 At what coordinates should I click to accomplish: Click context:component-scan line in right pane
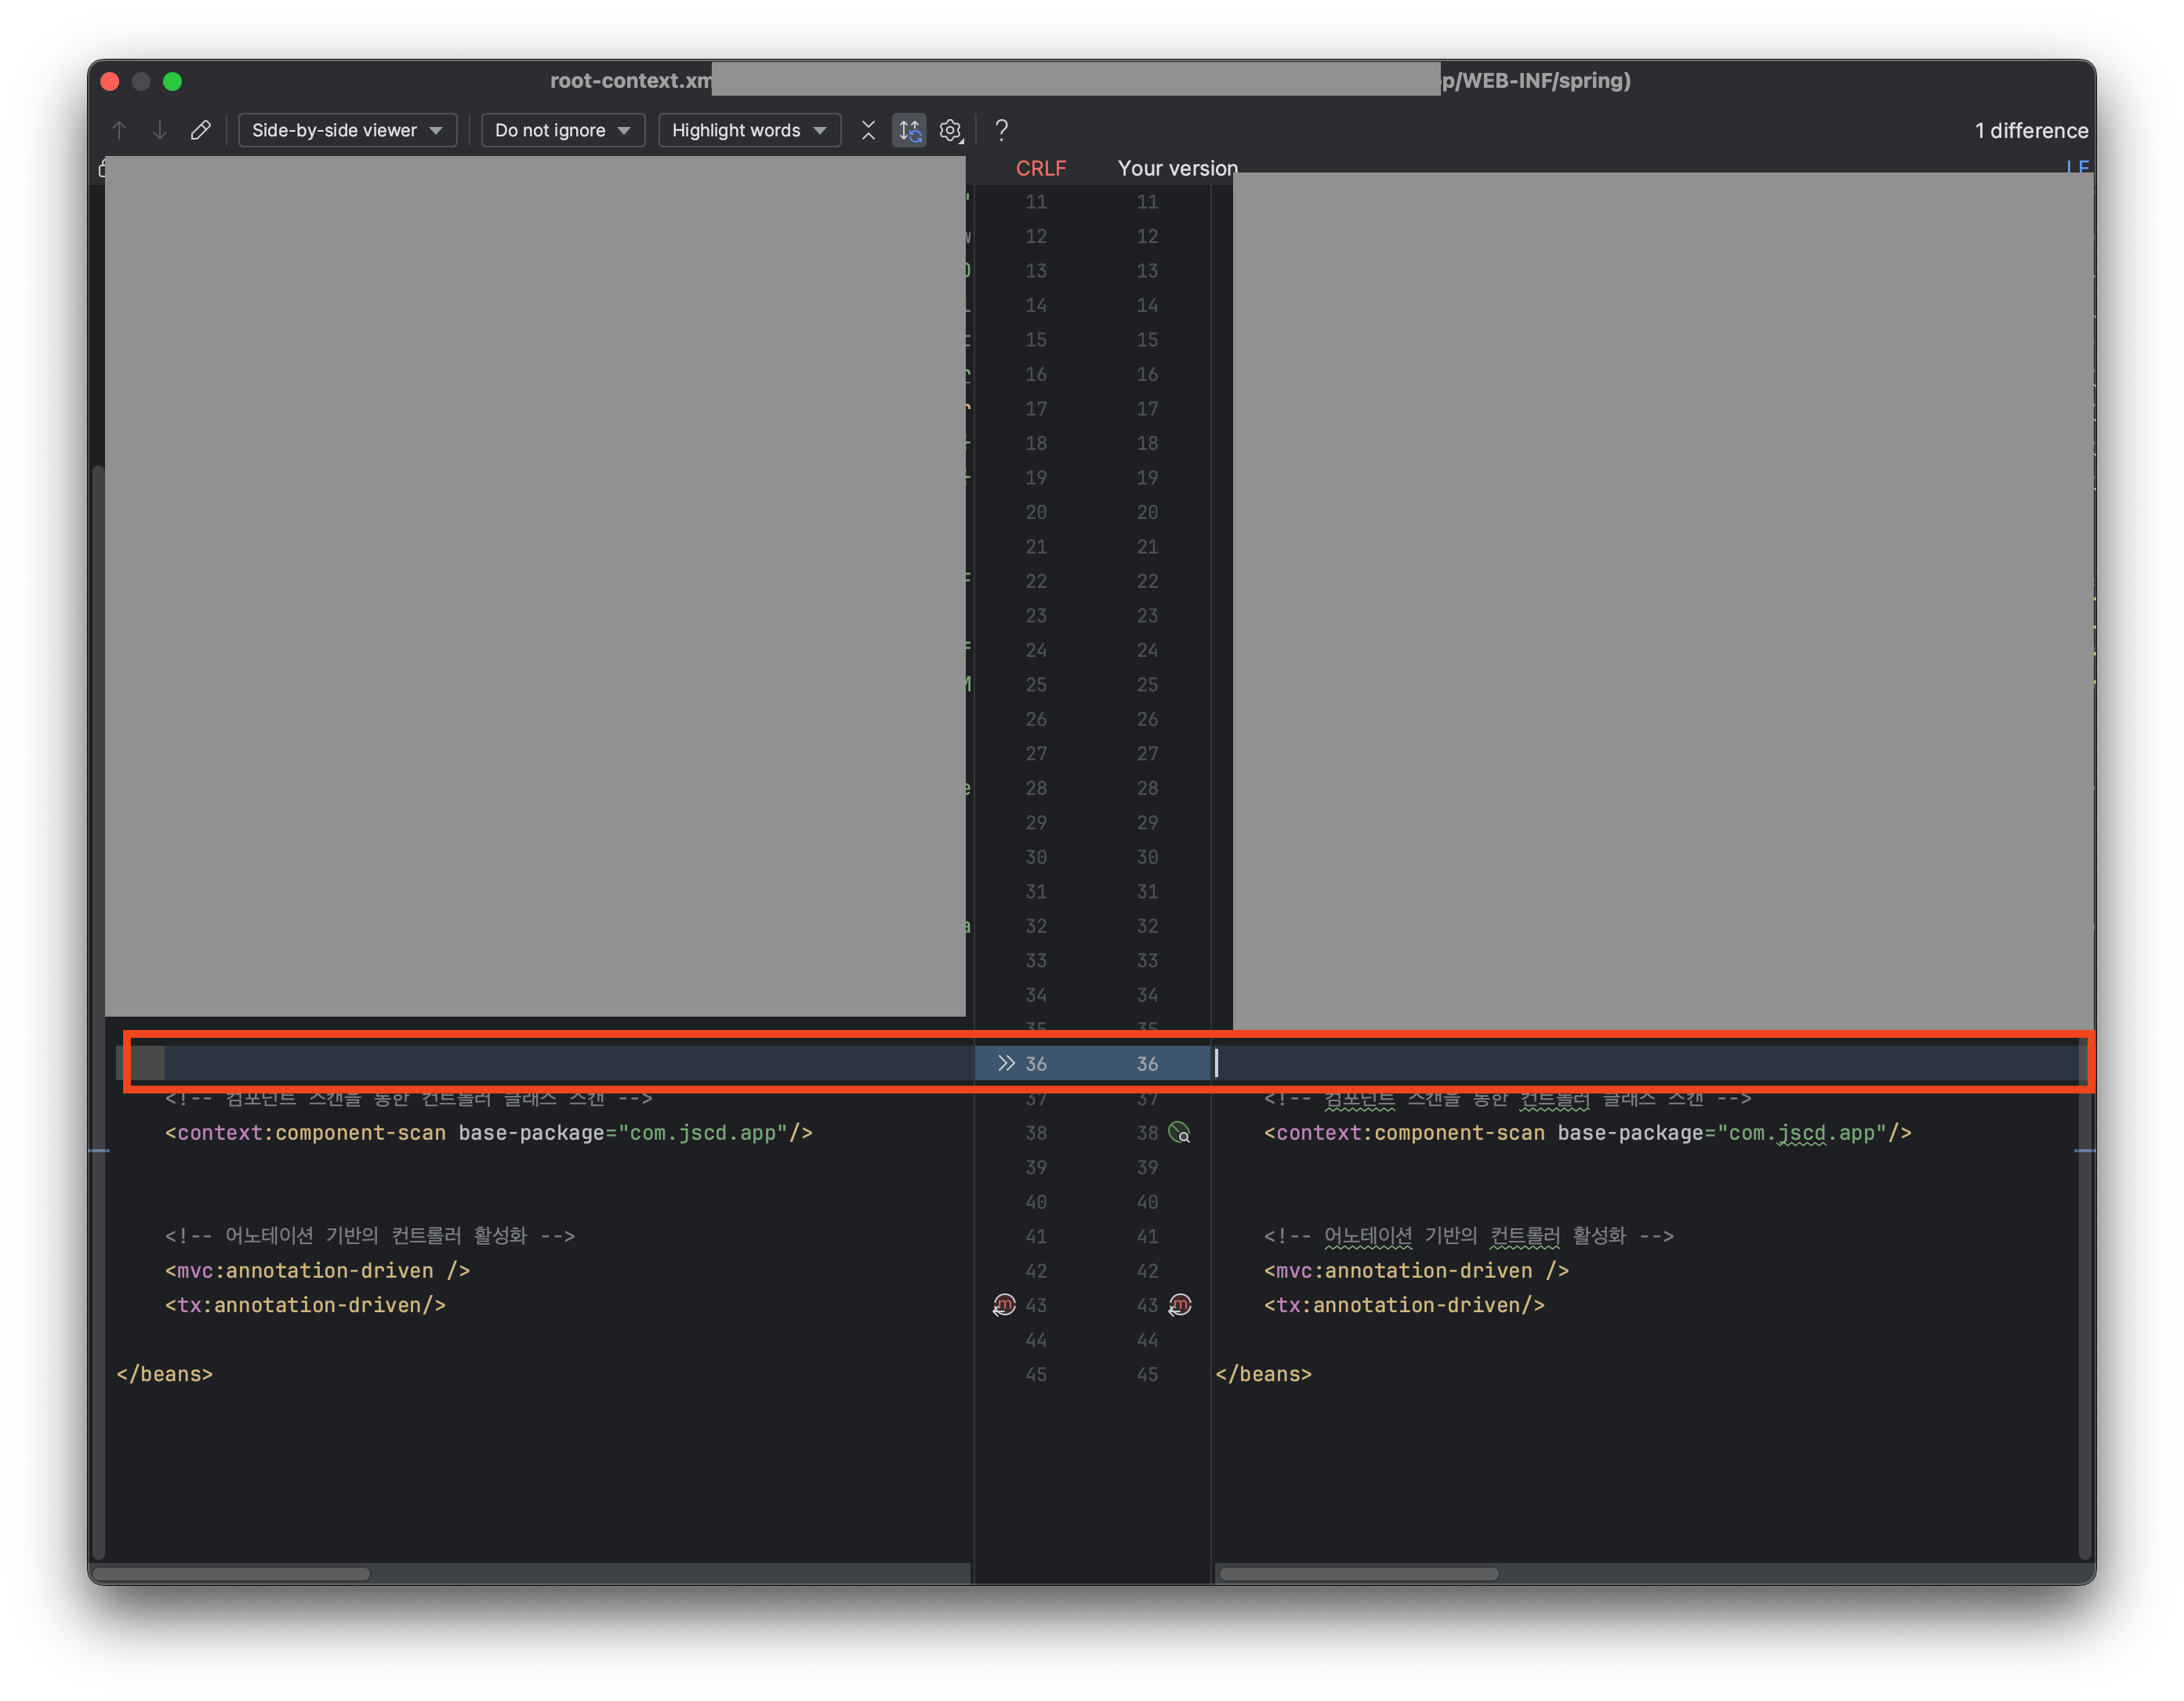[x=1587, y=1133]
